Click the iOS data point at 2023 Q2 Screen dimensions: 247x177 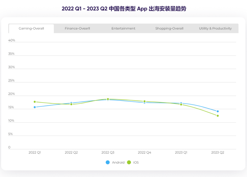218,116
